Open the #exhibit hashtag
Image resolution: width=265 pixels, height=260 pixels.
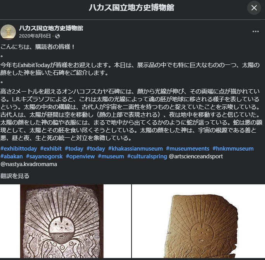[51, 149]
